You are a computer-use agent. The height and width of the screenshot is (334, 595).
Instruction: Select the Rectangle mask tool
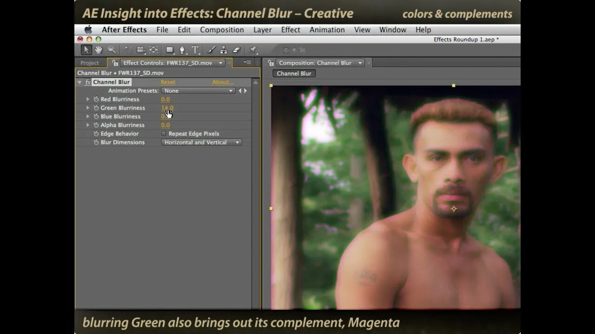pyautogui.click(x=170, y=50)
